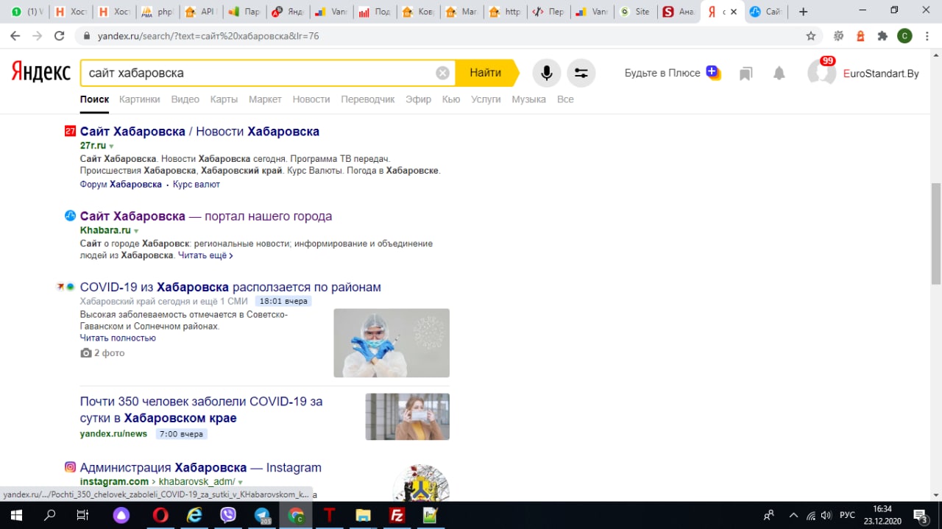
Task: Start voice search with microphone icon
Action: point(547,73)
